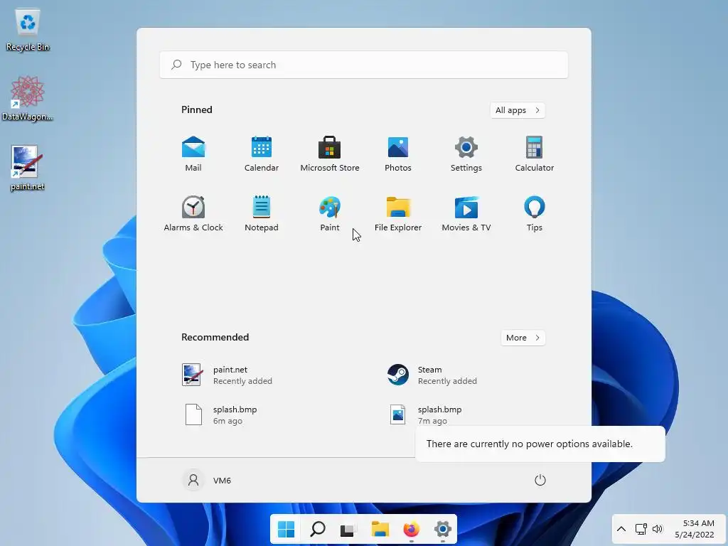Click the power button icon
This screenshot has width=728, height=546.
(540, 480)
